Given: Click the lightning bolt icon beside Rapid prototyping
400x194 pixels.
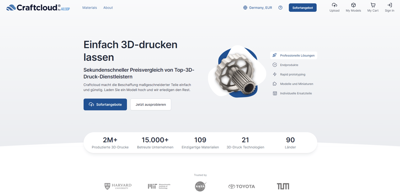Looking at the screenshot, I should [275, 74].
